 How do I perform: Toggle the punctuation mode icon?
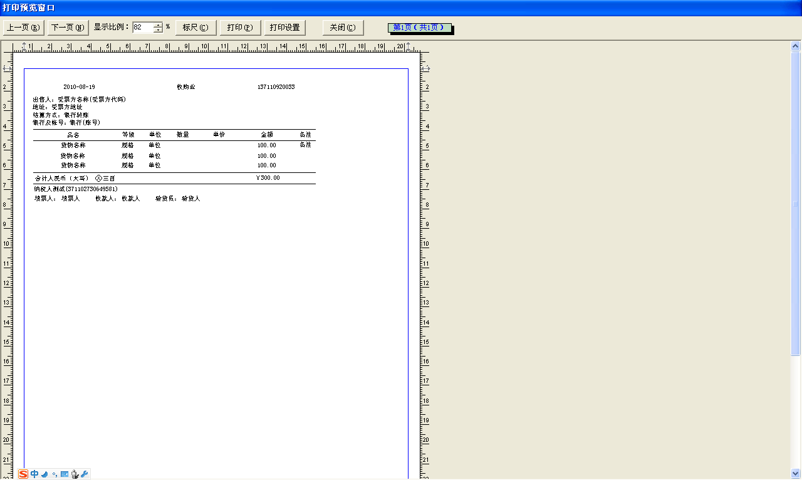pyautogui.click(x=55, y=474)
